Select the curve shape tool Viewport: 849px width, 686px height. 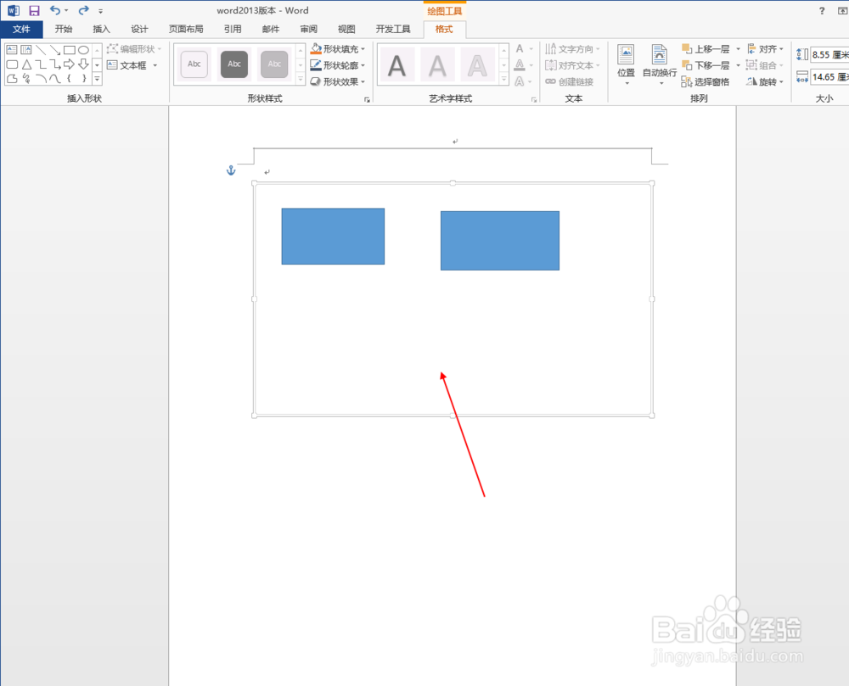pos(54,78)
